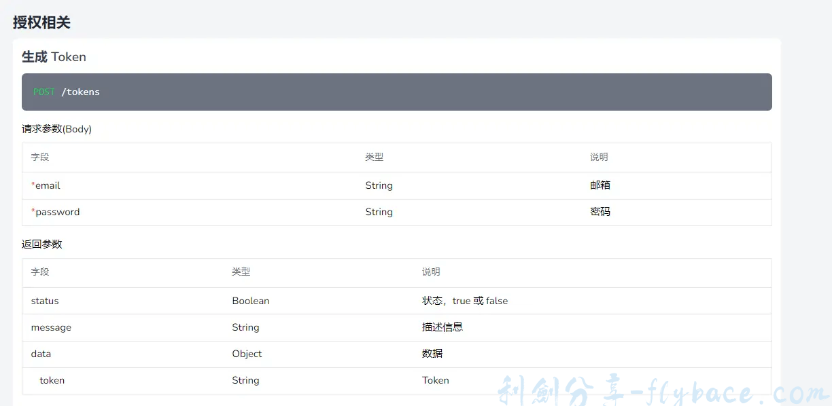832x406 pixels.
Task: Select the Object type cell
Action: [x=247, y=354]
